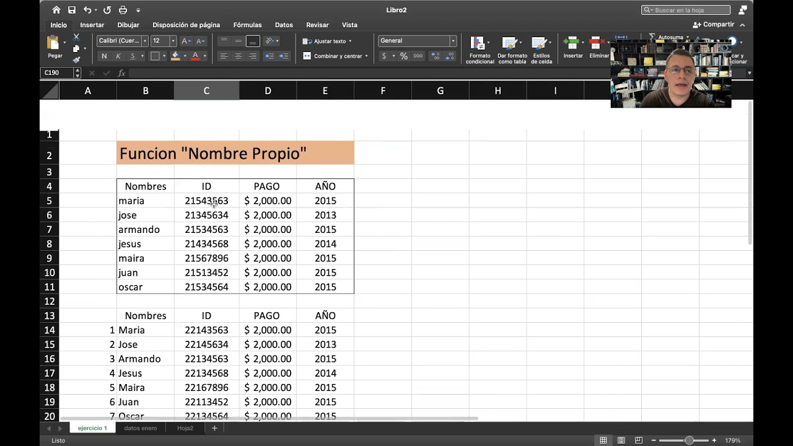793x446 pixels.
Task: Increase font size with larger A
Action: pos(186,41)
